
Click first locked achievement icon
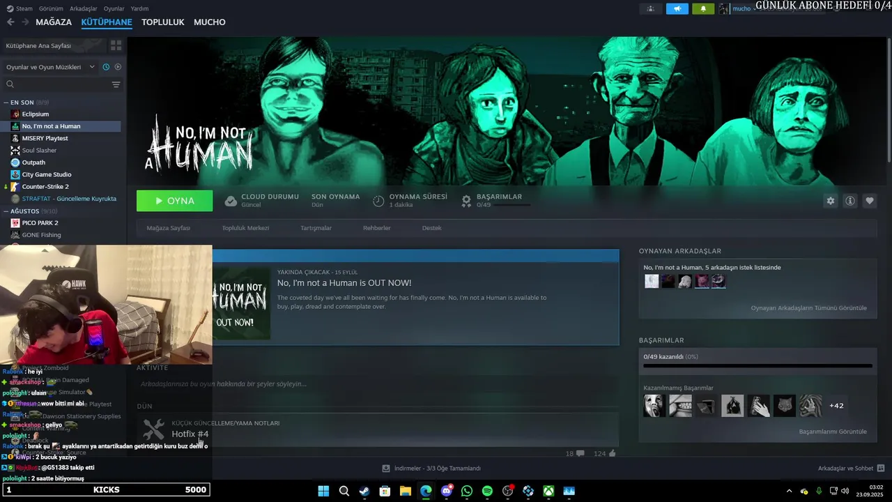654,406
